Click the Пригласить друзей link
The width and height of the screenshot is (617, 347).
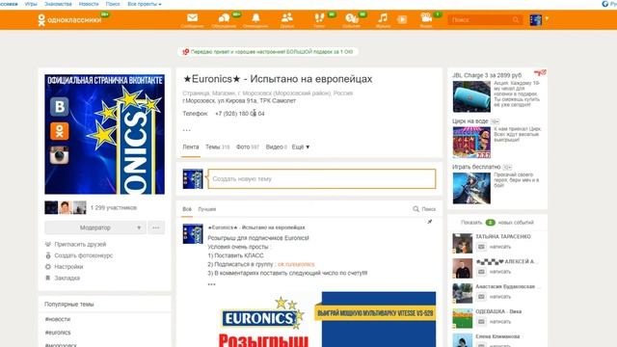point(80,244)
